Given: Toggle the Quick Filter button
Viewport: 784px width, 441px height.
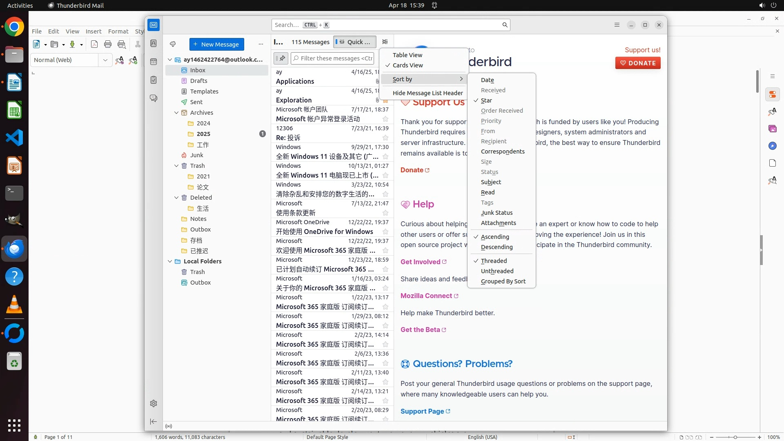Looking at the screenshot, I should (x=354, y=42).
